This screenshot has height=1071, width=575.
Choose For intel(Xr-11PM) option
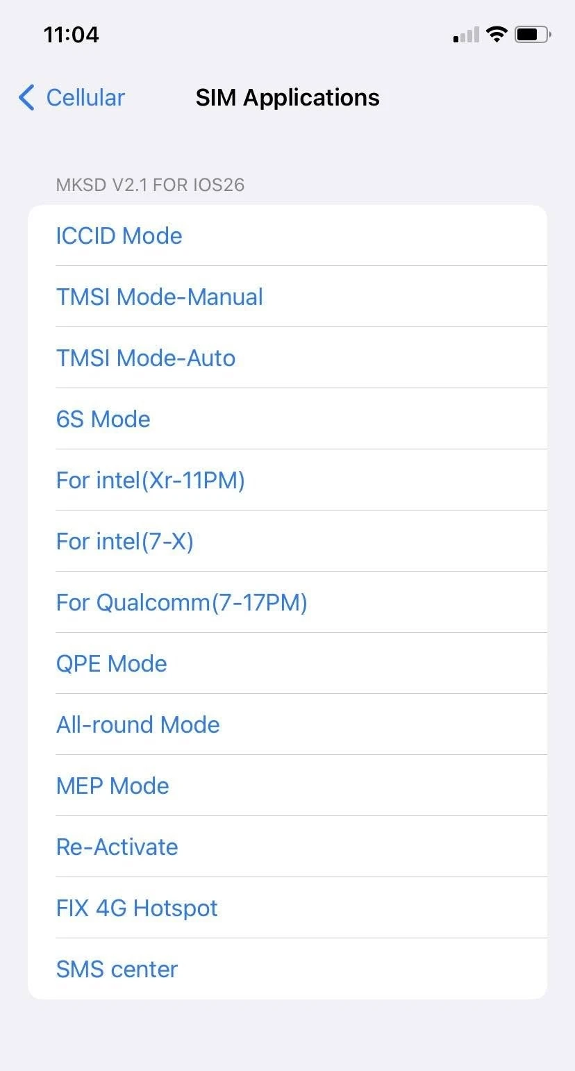(150, 480)
